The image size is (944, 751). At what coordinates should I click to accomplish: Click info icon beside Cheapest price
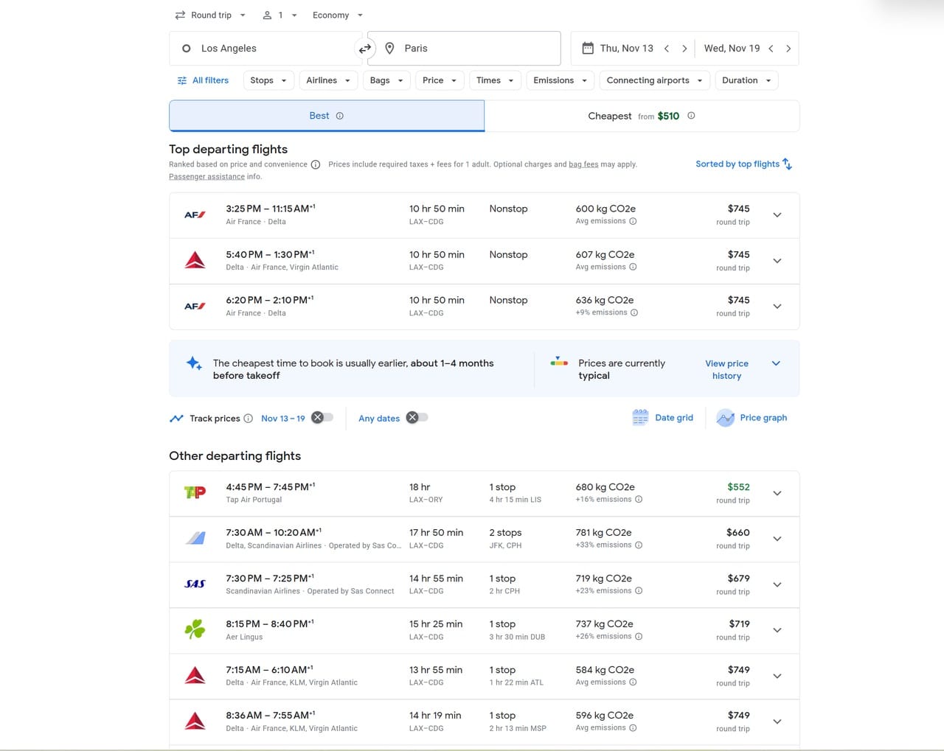click(691, 116)
